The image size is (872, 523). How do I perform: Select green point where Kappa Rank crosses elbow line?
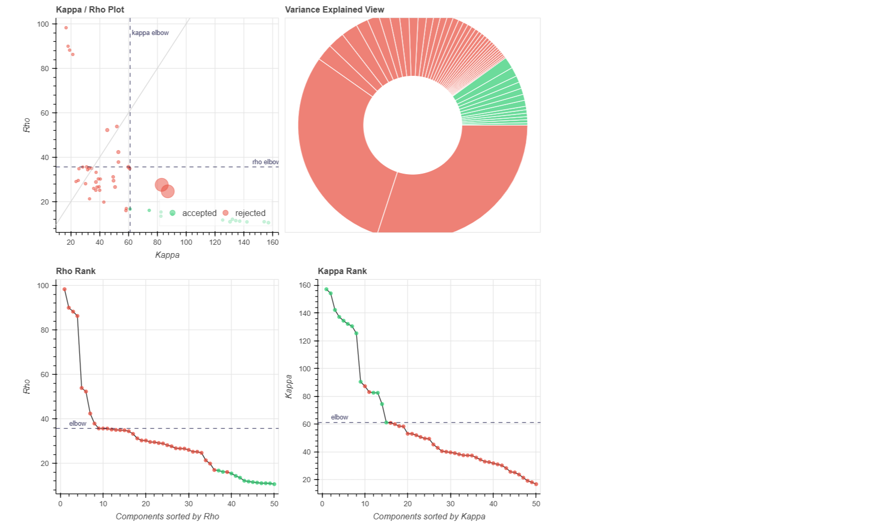coord(387,423)
